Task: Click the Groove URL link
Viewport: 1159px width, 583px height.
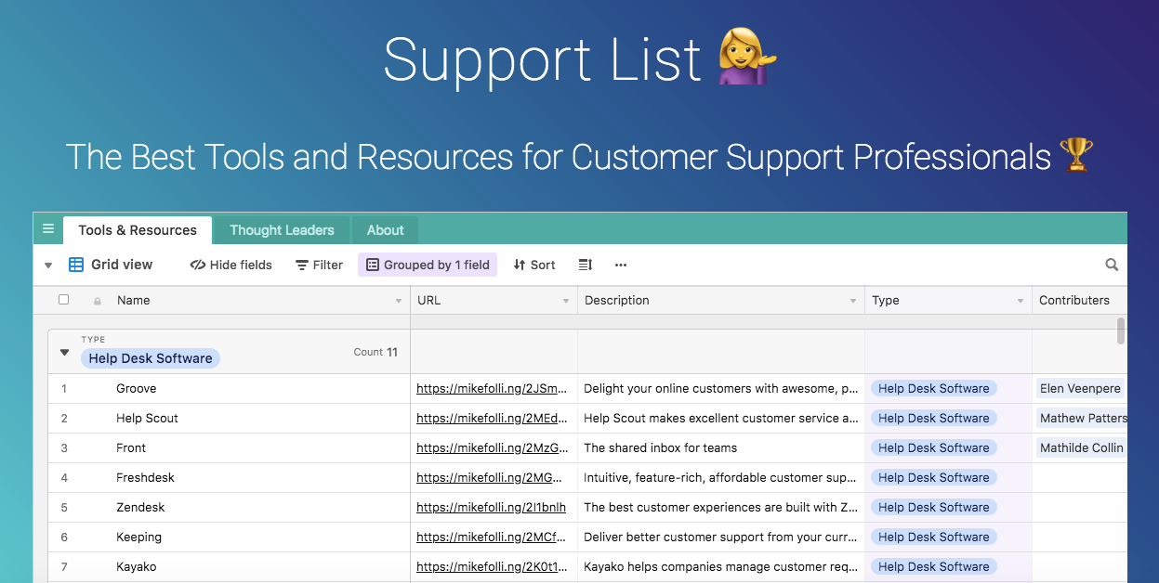Action: tap(494, 388)
